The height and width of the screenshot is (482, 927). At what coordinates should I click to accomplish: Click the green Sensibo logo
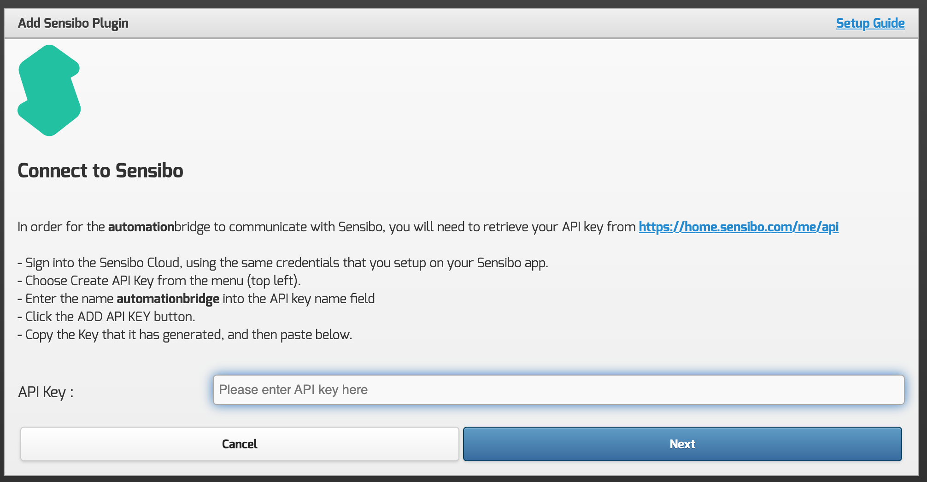49,90
